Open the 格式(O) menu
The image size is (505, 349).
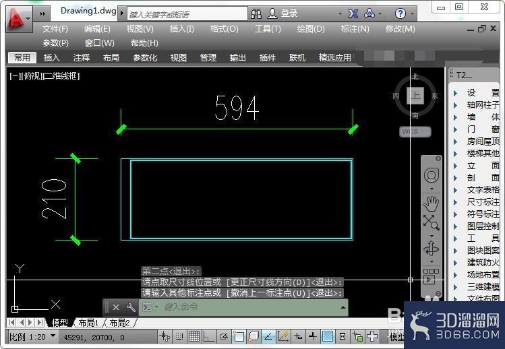(224, 29)
